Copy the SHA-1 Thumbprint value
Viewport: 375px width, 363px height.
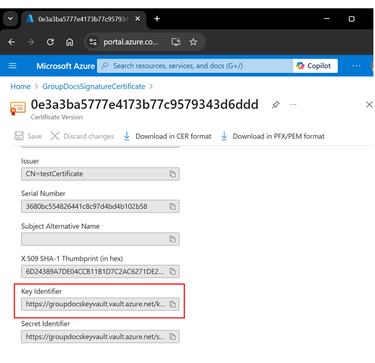coord(173,272)
